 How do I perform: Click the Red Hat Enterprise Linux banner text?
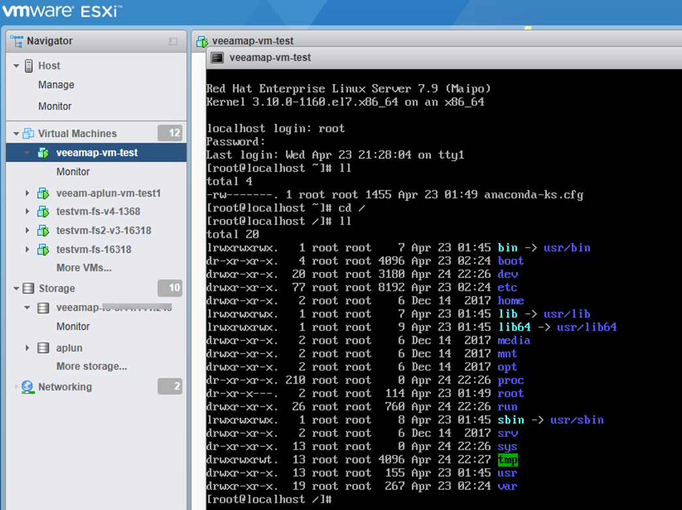[x=349, y=89]
